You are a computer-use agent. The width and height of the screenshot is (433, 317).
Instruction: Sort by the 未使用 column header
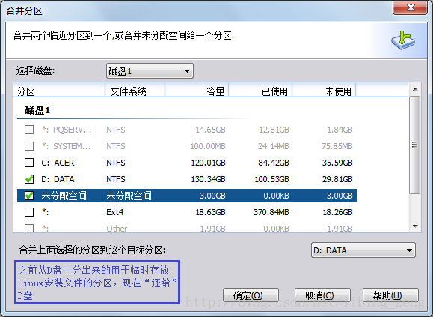[x=325, y=91]
